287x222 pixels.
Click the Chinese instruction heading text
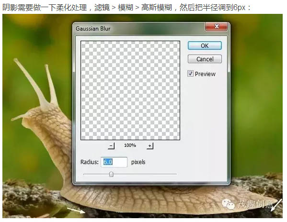(126, 8)
